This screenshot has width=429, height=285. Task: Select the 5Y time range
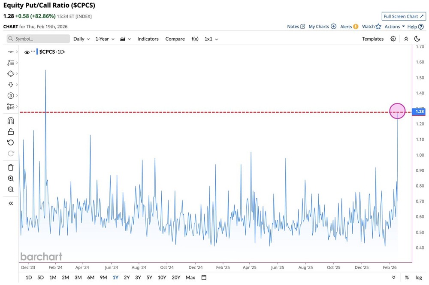149,277
